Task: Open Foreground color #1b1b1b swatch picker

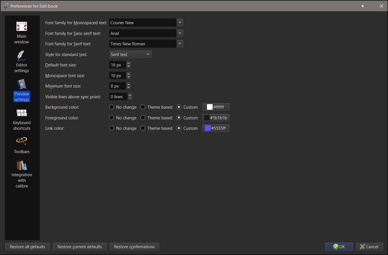Action: coord(216,118)
